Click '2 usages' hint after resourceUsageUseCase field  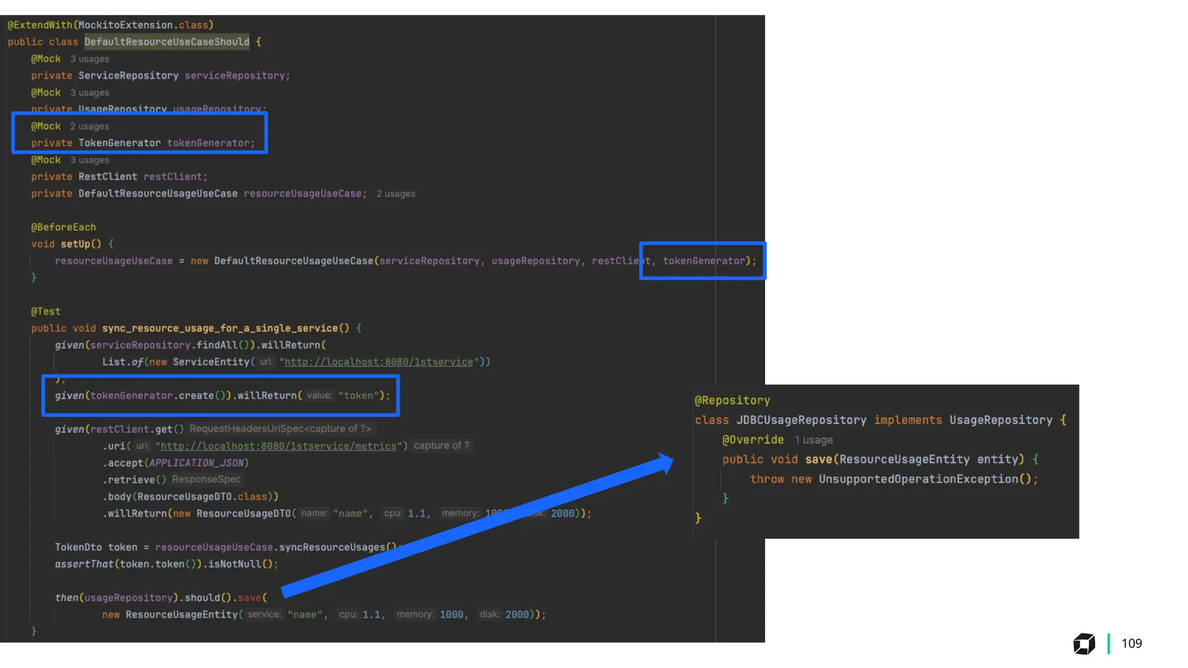pos(396,194)
